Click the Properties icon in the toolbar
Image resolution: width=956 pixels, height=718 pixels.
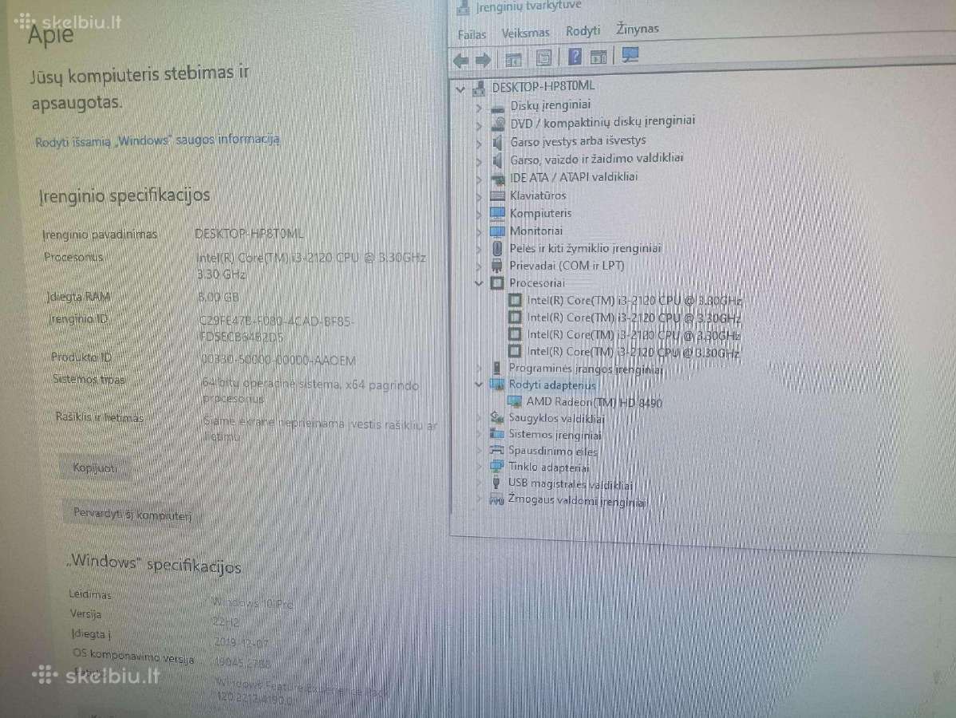pyautogui.click(x=543, y=58)
